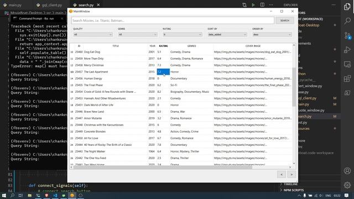Open Visual Studio Code taskbar icon
354x199 pixels.
coord(55,195)
